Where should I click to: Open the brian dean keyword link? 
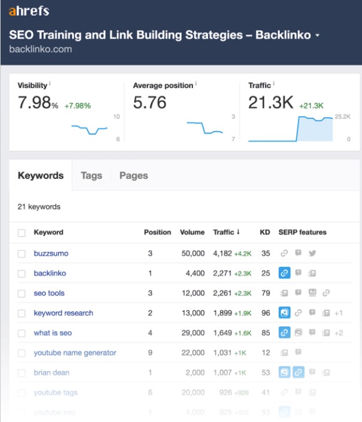(51, 372)
